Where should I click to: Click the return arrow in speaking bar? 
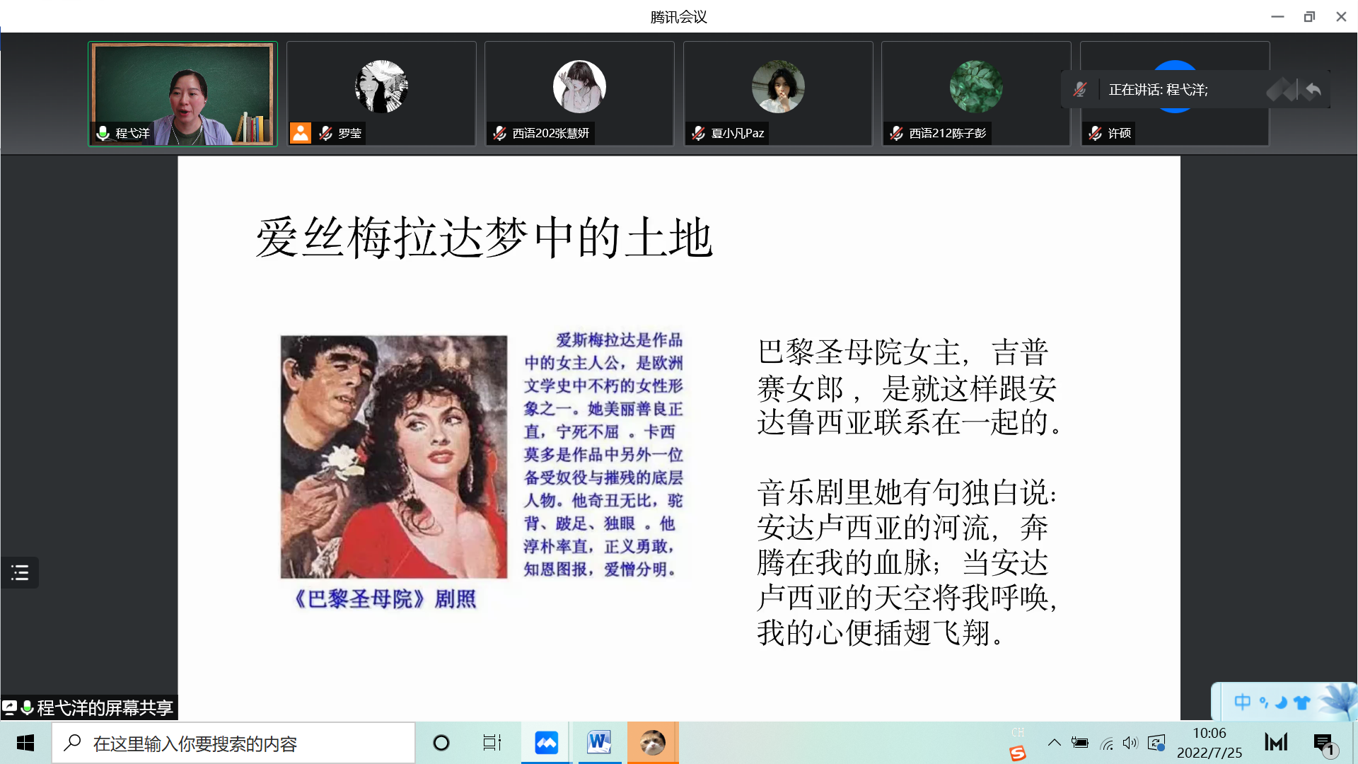[x=1313, y=90]
